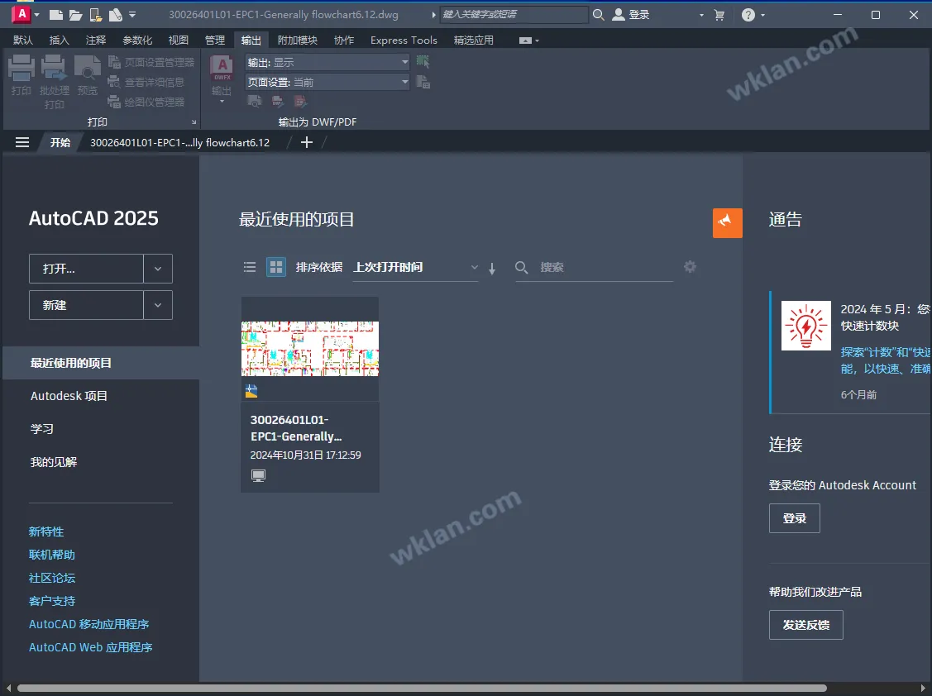This screenshot has width=932, height=696.
Task: Click the 批处理打印 batch plot icon
Action: point(54,82)
